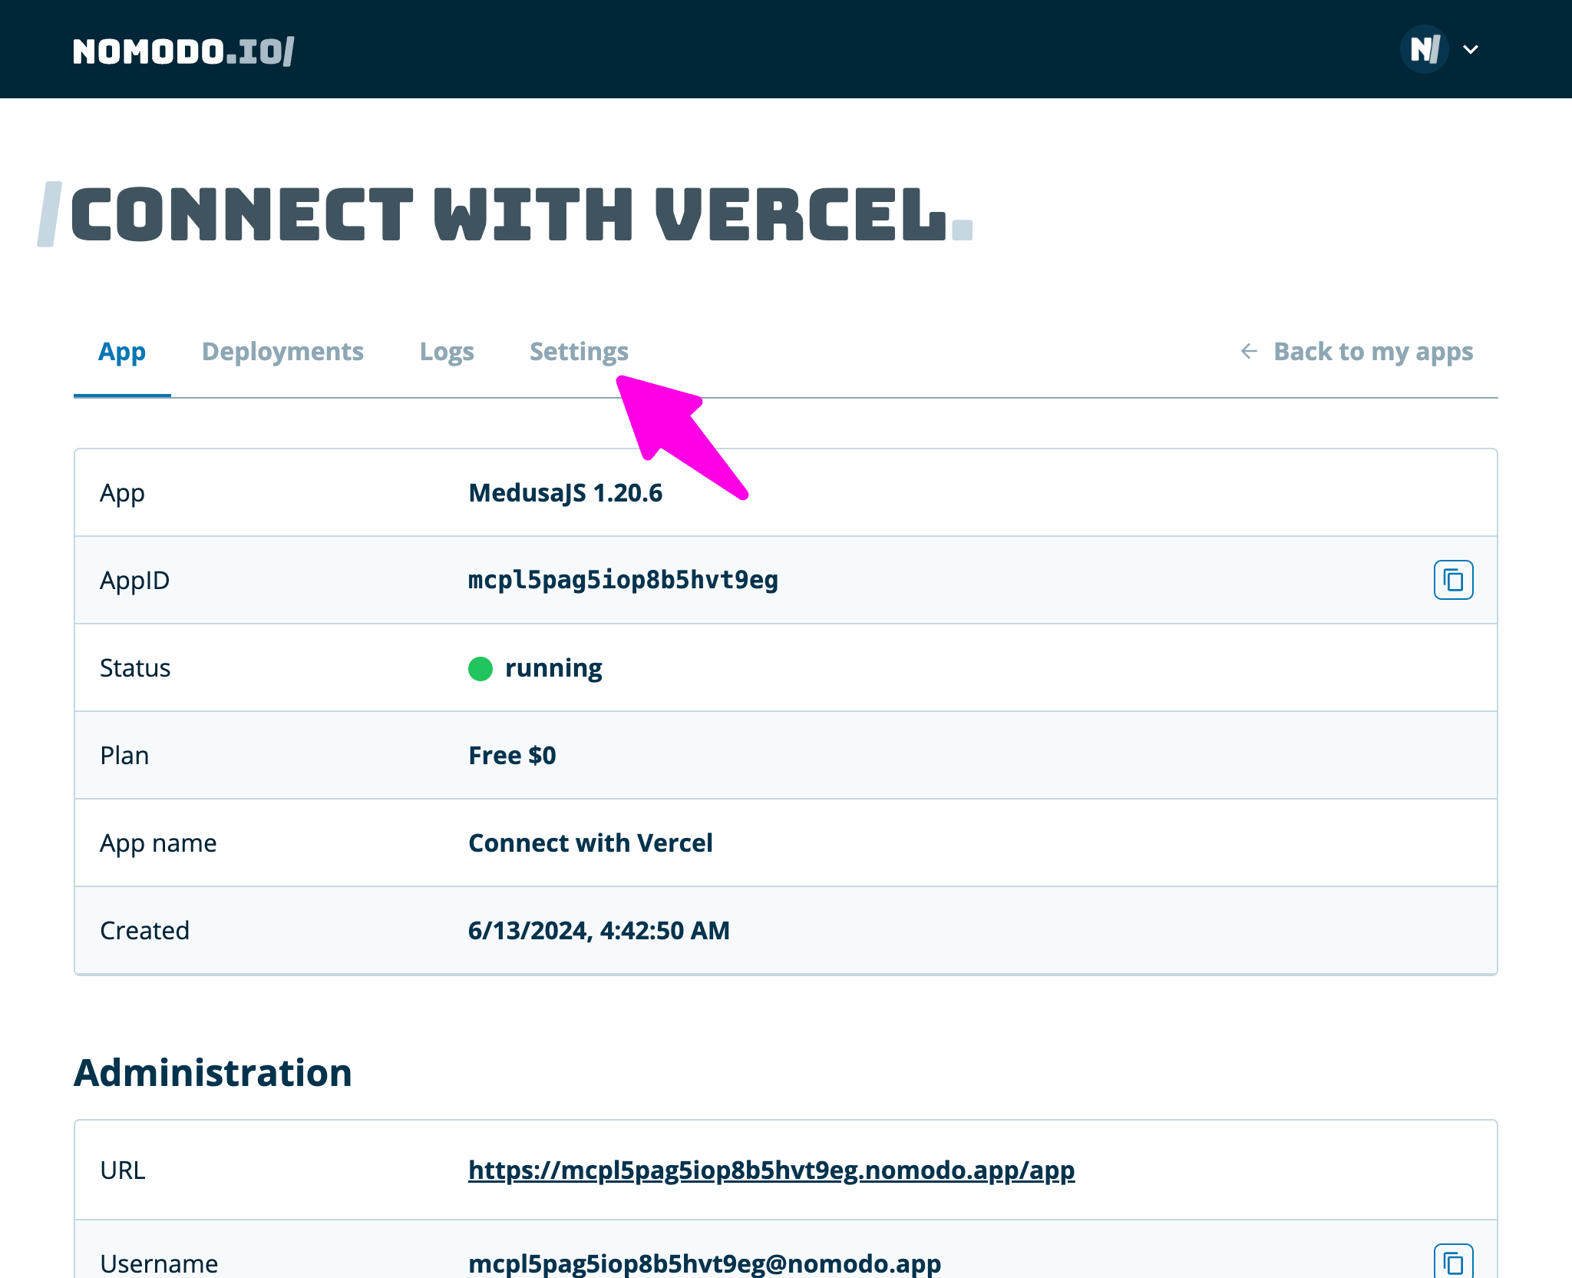This screenshot has width=1572, height=1278.
Task: Click Back to my apps link
Action: click(1372, 352)
